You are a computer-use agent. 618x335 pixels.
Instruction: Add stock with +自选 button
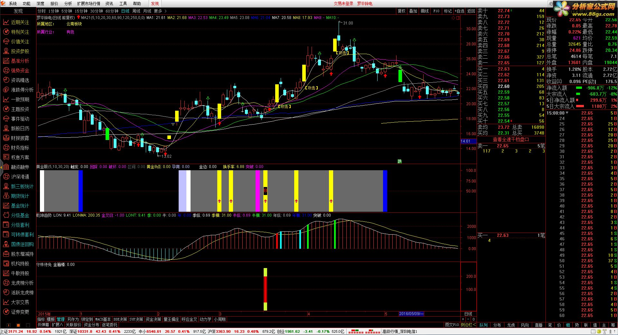(460, 11)
